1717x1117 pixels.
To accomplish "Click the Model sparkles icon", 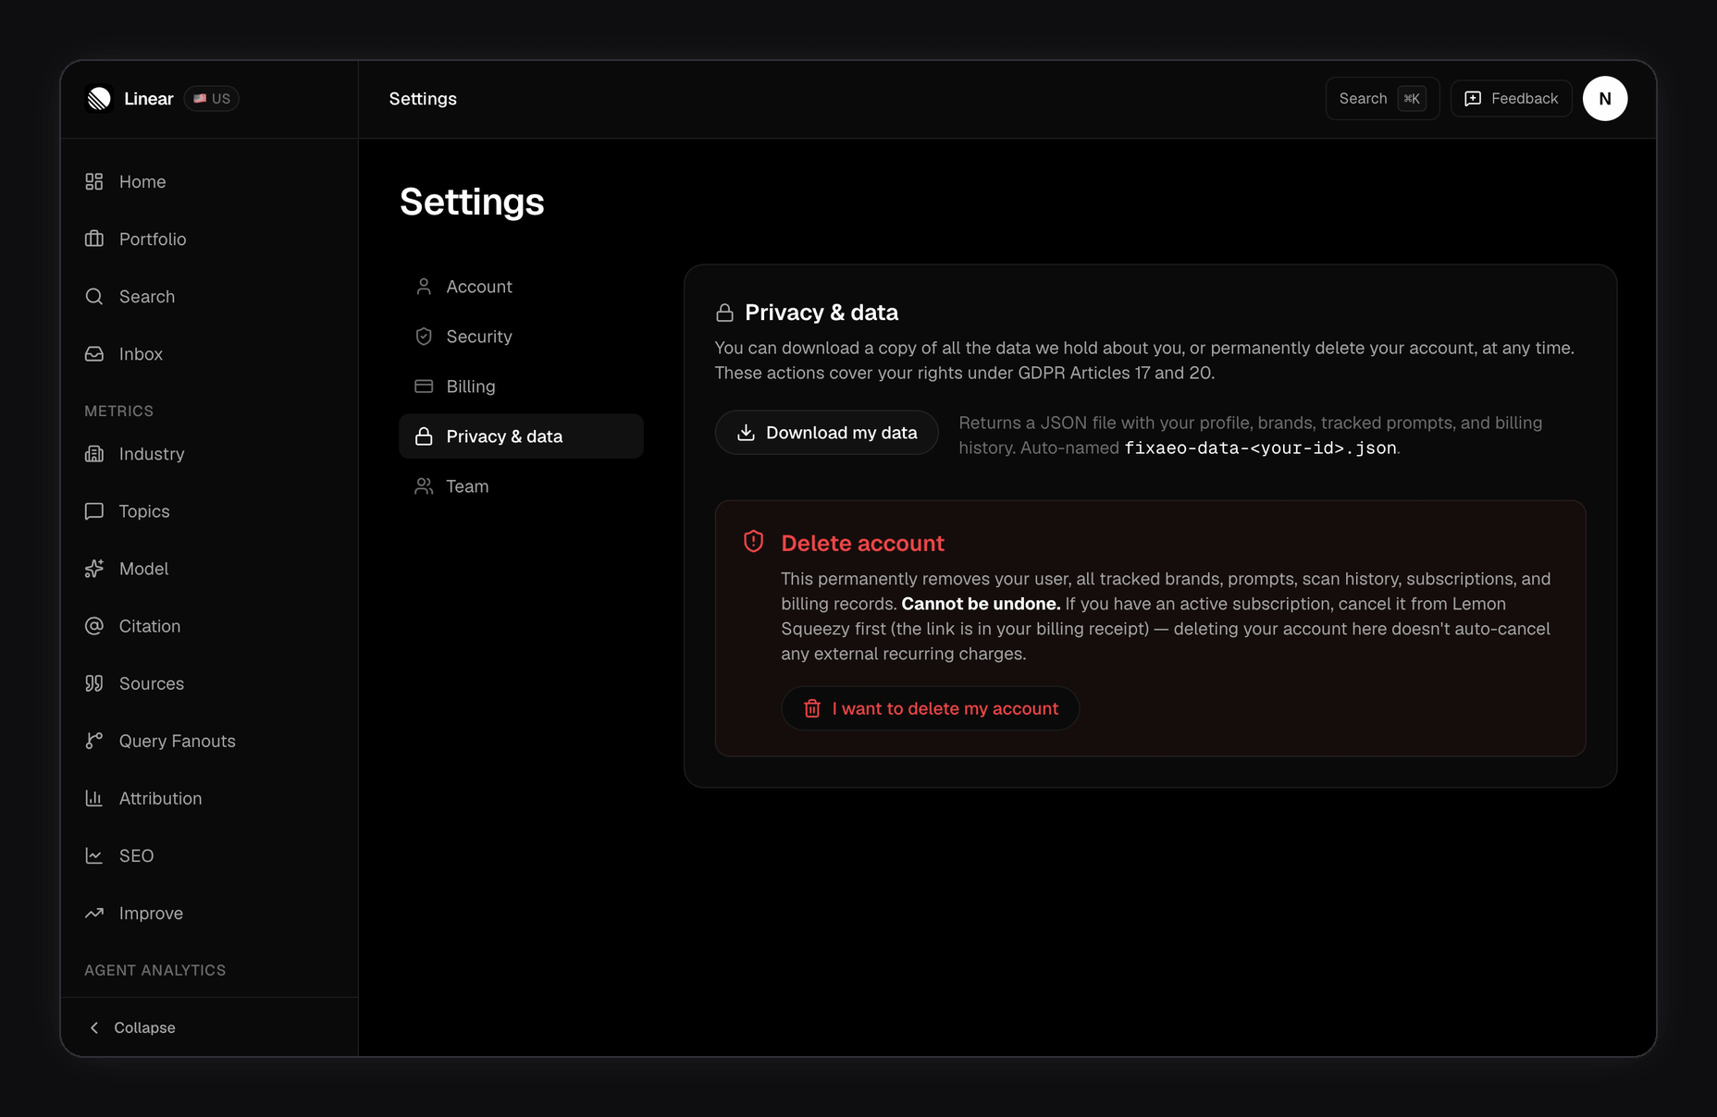I will pyautogui.click(x=94, y=568).
